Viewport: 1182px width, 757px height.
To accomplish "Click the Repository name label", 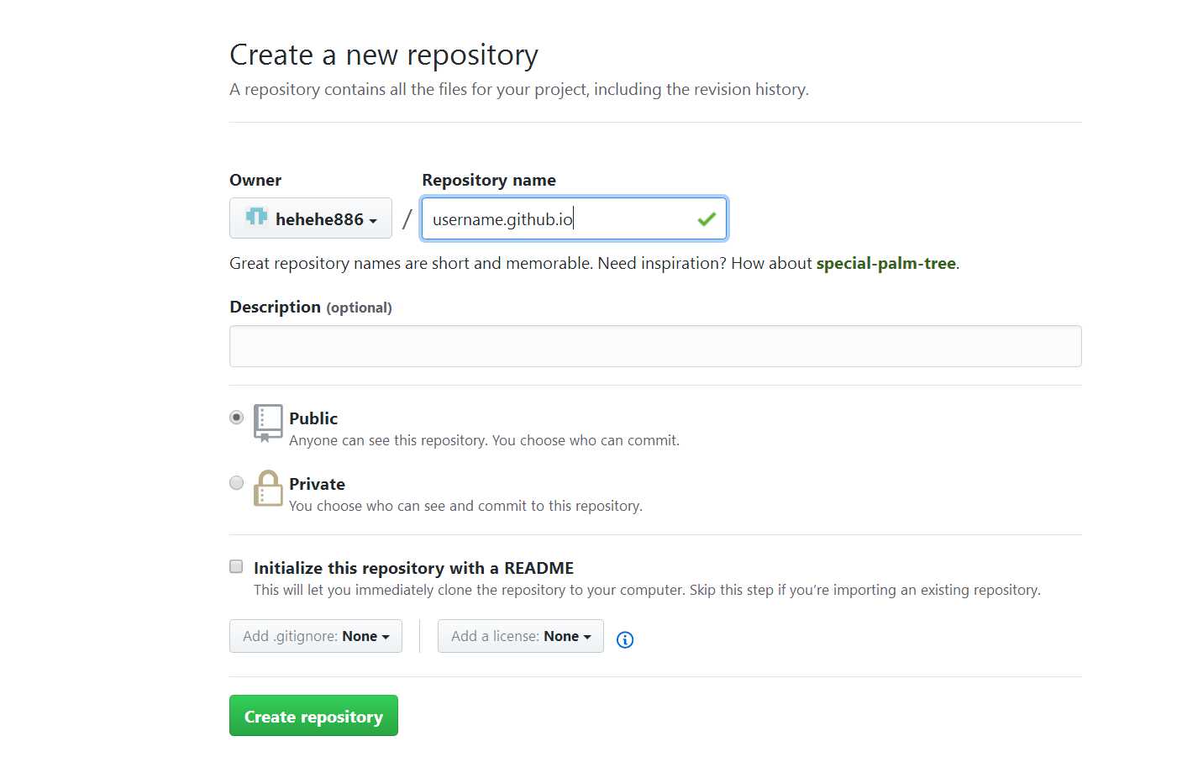I will [x=489, y=180].
